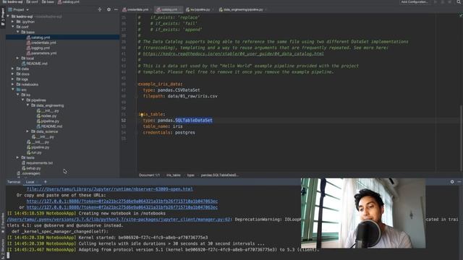Collapse the conf folder
The height and width of the screenshot is (260, 463).
pos(13,27)
